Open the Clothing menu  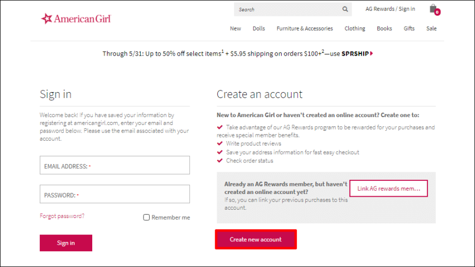355,28
